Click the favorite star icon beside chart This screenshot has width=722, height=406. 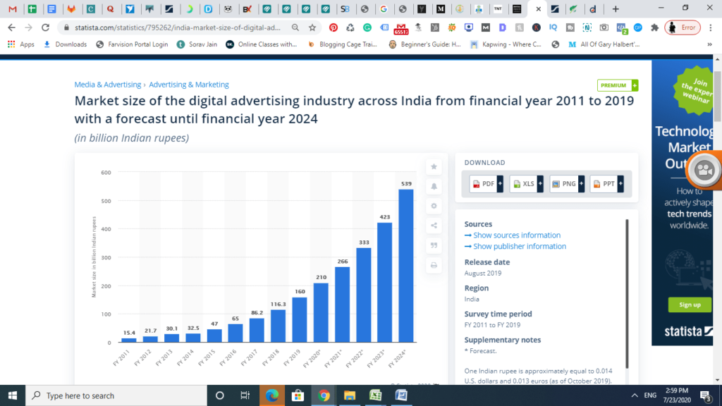(x=434, y=166)
